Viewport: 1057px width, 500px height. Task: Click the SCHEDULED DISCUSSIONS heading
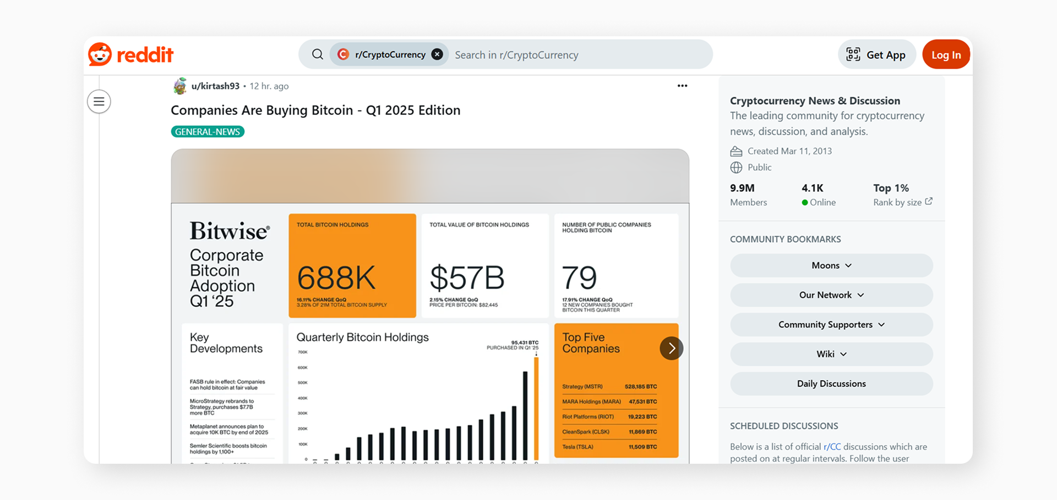click(x=784, y=426)
